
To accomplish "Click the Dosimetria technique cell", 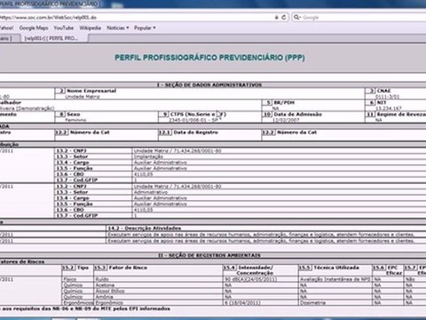I will (x=312, y=303).
